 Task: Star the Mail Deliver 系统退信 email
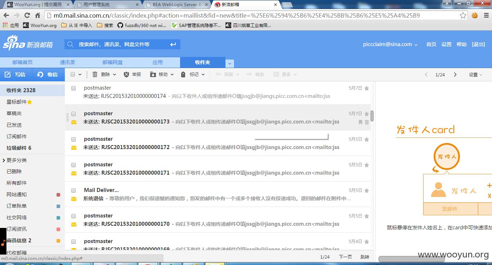[x=367, y=190]
